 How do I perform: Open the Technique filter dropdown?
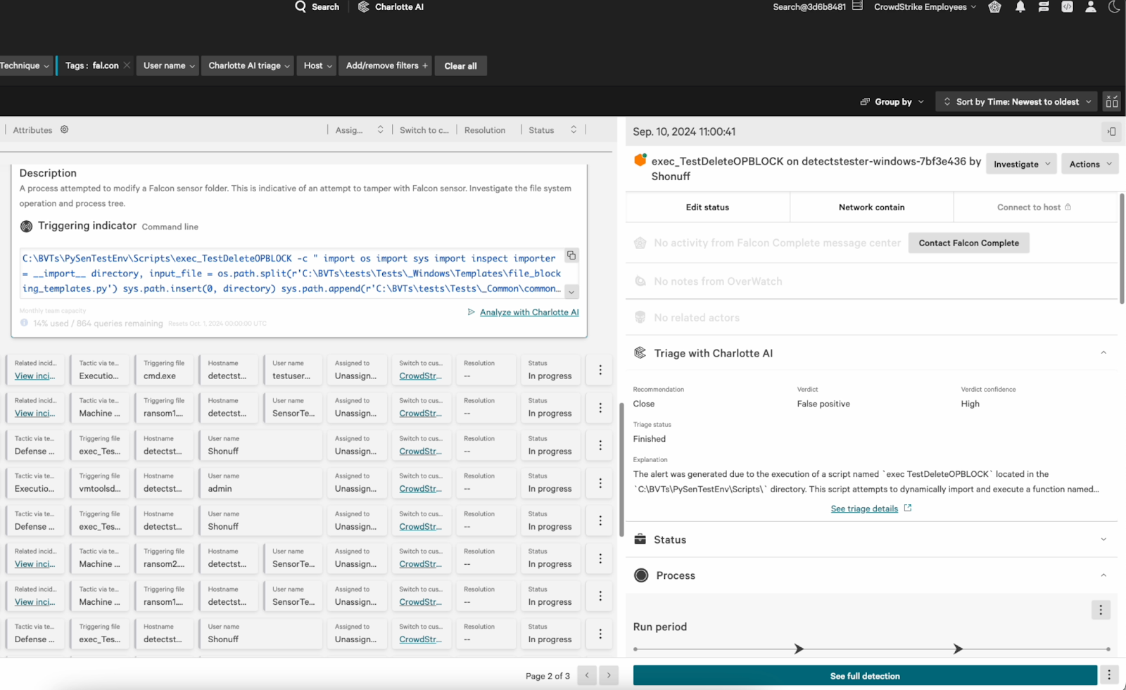click(x=25, y=65)
